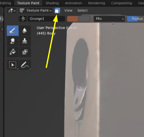Toggle paint mask face selection
144x137 pixels.
(57, 11)
